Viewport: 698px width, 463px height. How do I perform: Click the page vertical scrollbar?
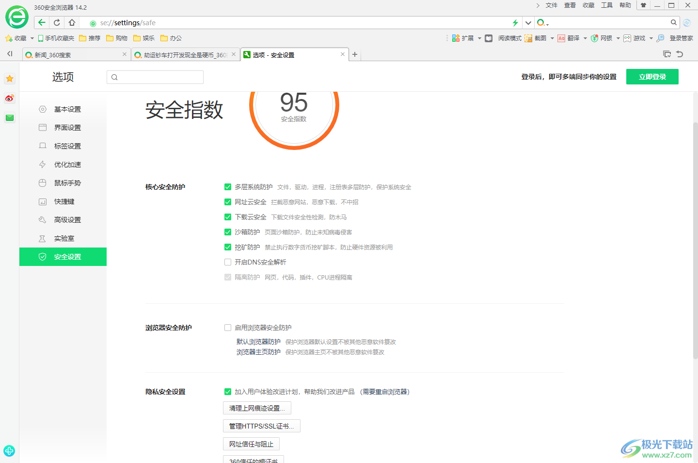695,240
